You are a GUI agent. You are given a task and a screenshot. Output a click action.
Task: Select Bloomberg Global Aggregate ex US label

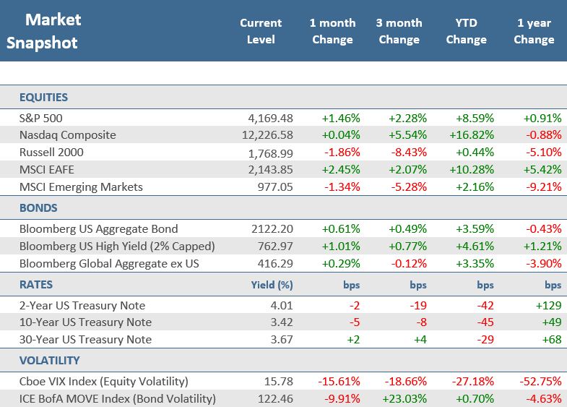point(109,264)
